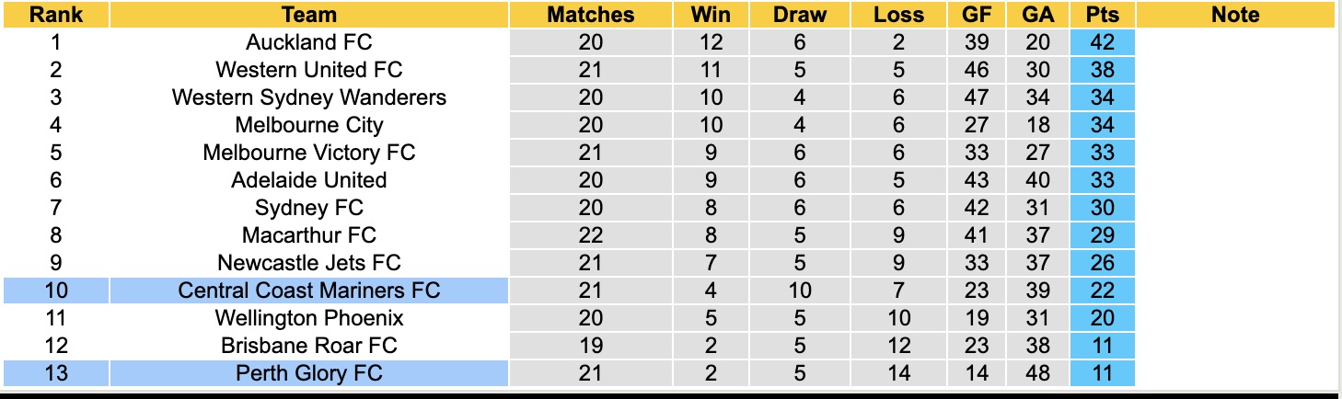Open the Western United FC team

pyautogui.click(x=309, y=70)
